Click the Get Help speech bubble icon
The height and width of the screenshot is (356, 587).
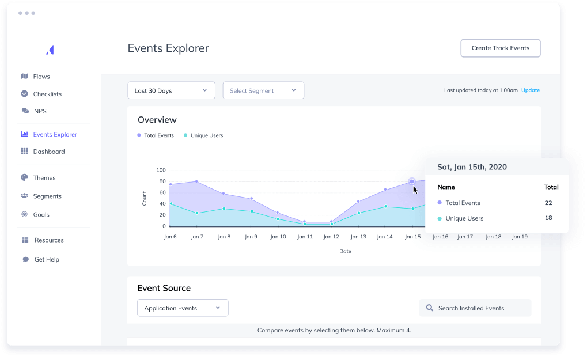pos(25,259)
